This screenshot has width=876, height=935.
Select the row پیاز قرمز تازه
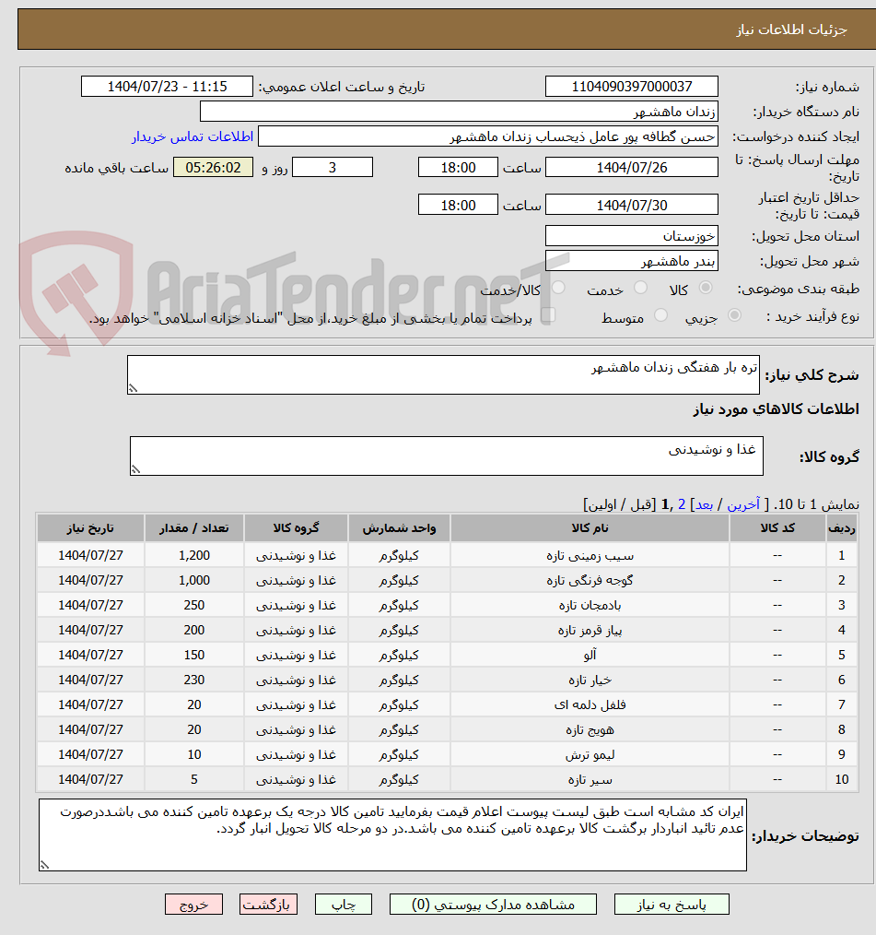[448, 631]
